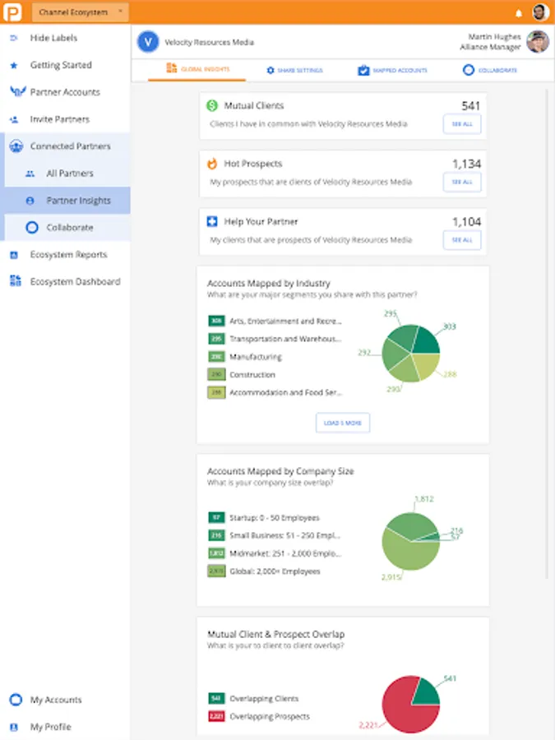Click the Getting Started star icon

pyautogui.click(x=14, y=65)
